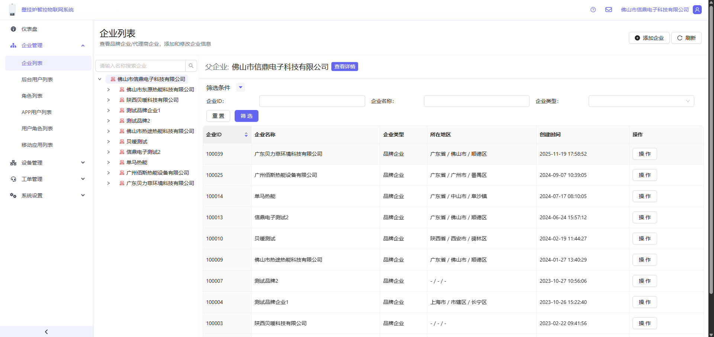Toggle the 筛选条件 collapse arrow
Viewport: 714px width, 337px height.
point(241,88)
